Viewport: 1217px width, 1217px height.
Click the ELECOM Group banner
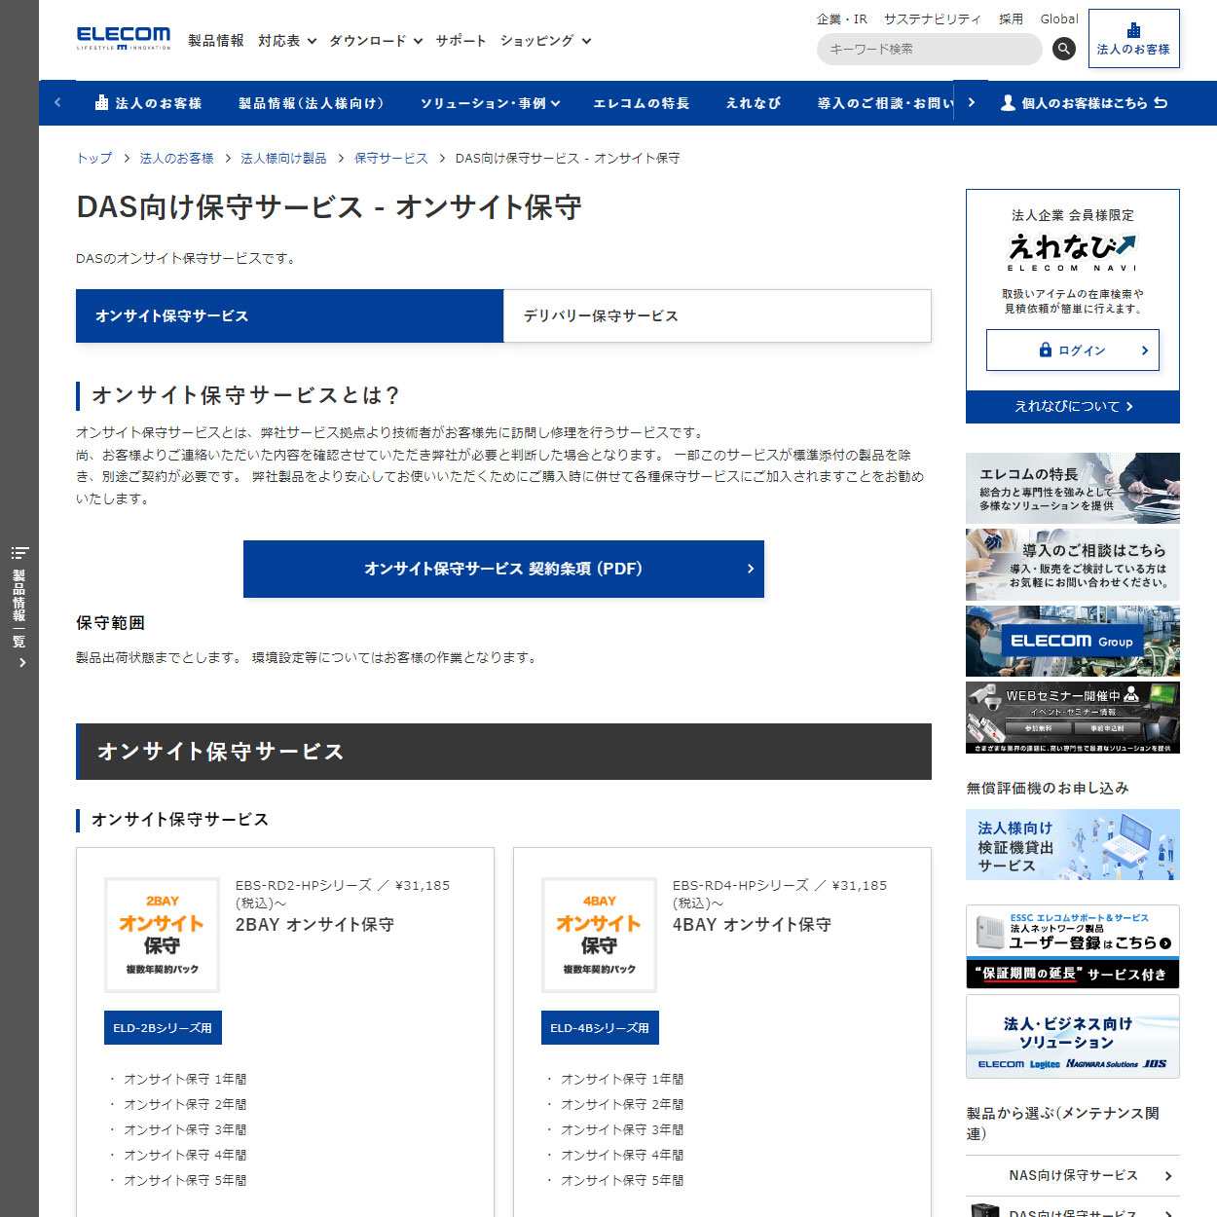pyautogui.click(x=1071, y=641)
